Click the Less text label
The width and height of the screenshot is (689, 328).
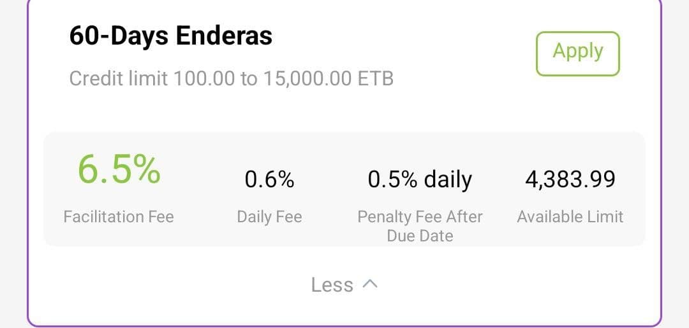coord(332,285)
